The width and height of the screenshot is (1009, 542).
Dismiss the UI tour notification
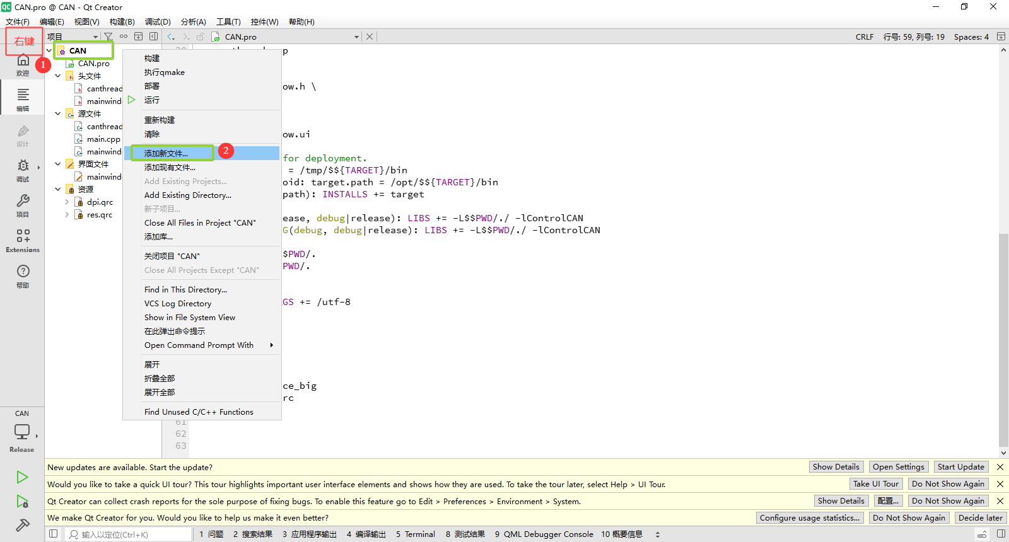(1000, 484)
